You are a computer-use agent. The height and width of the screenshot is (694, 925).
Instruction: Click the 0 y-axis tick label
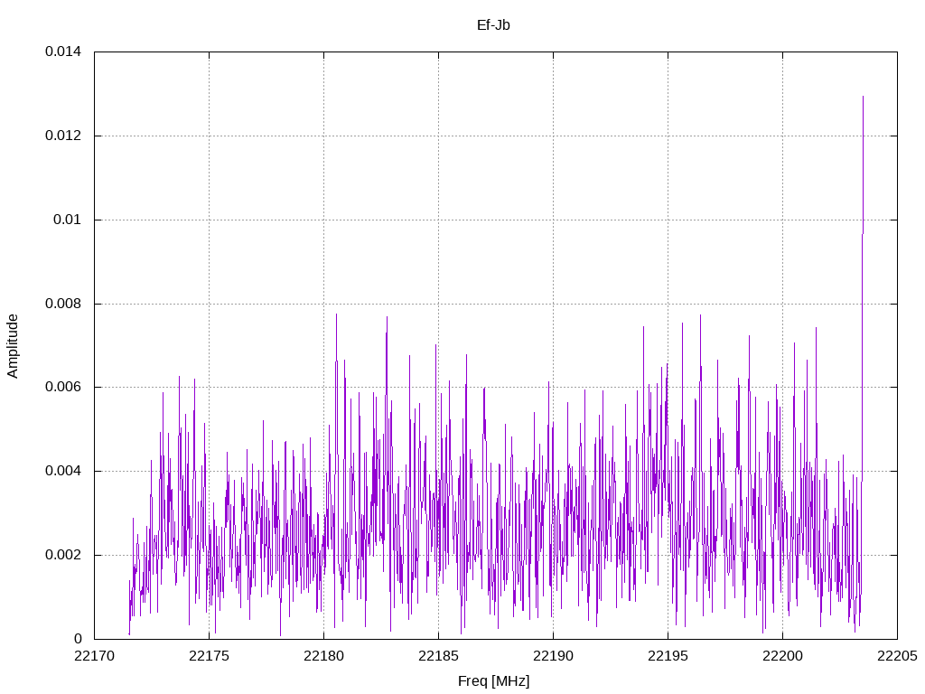pos(78,639)
